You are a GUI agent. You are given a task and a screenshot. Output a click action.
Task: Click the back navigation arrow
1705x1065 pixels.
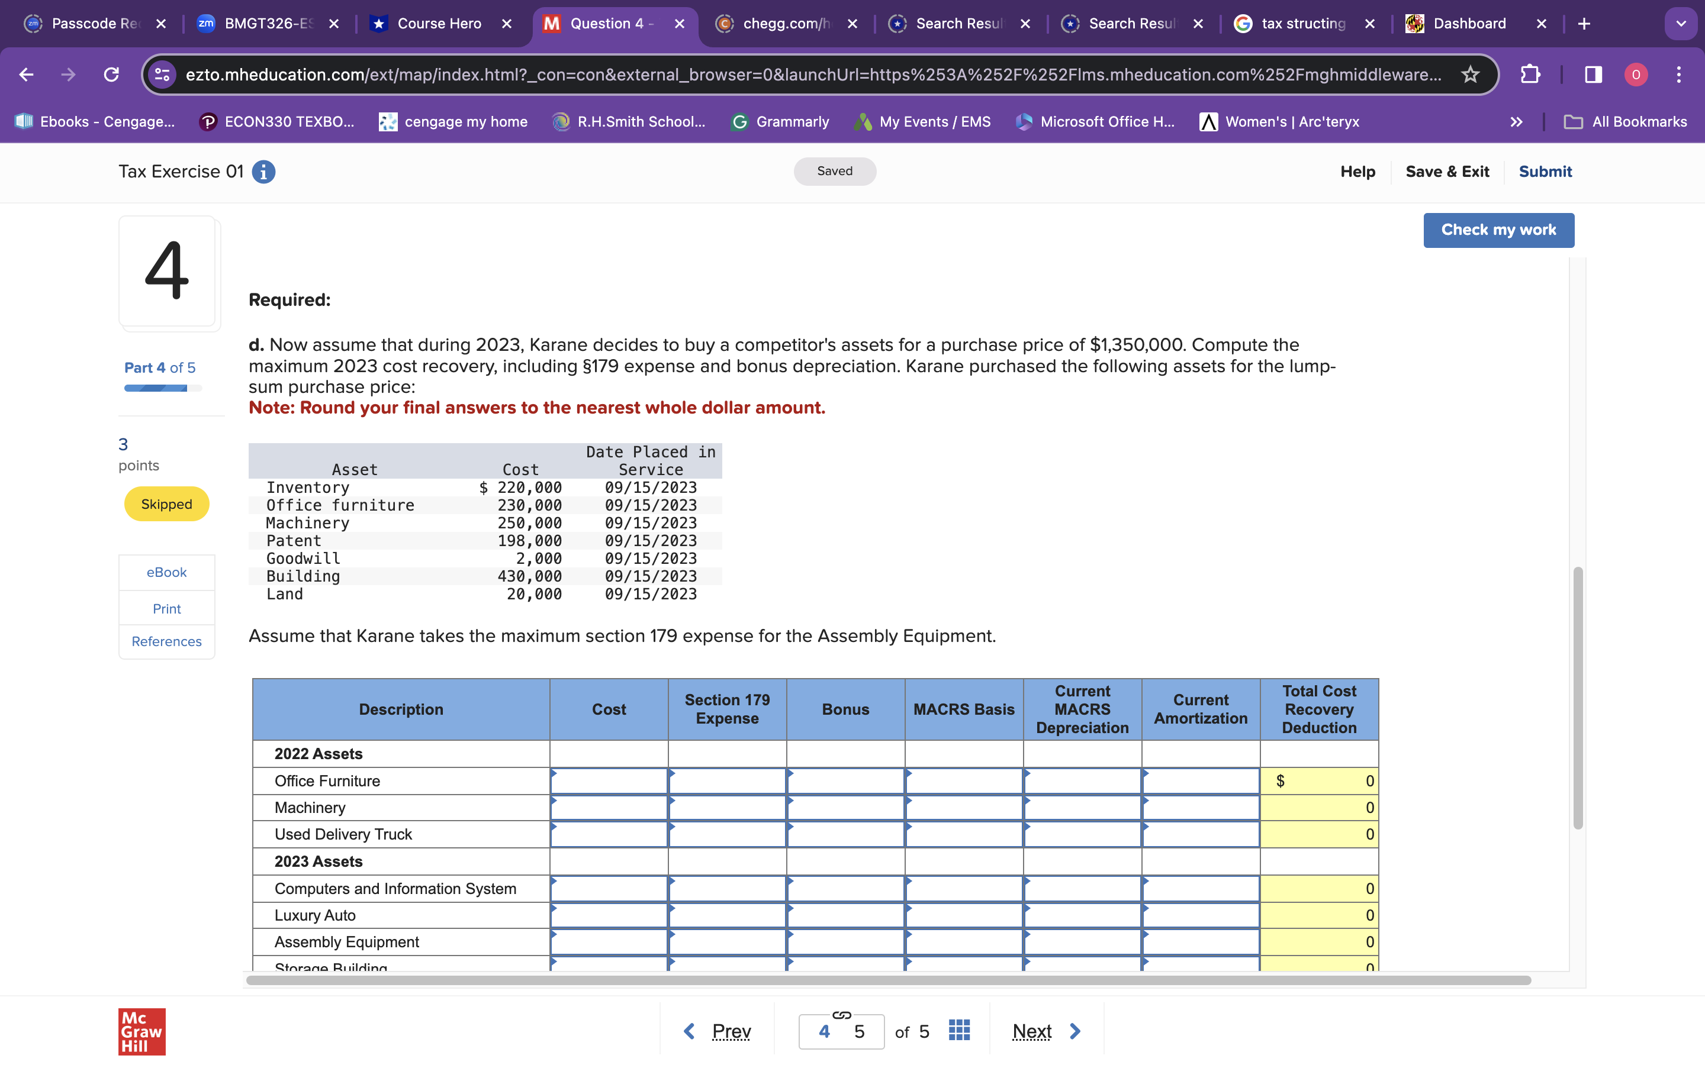(25, 75)
